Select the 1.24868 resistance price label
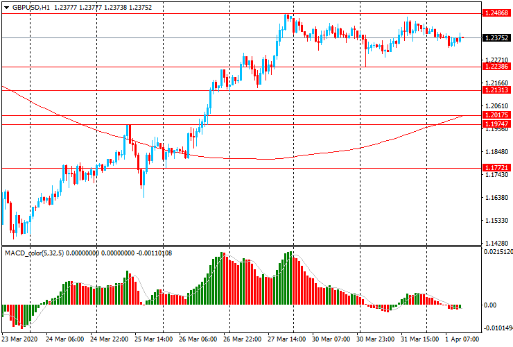This screenshot has height=347, width=513. [497, 13]
